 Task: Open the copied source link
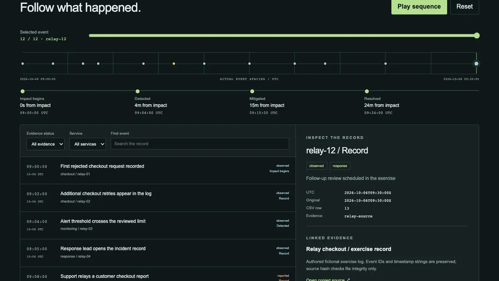[x=328, y=279]
